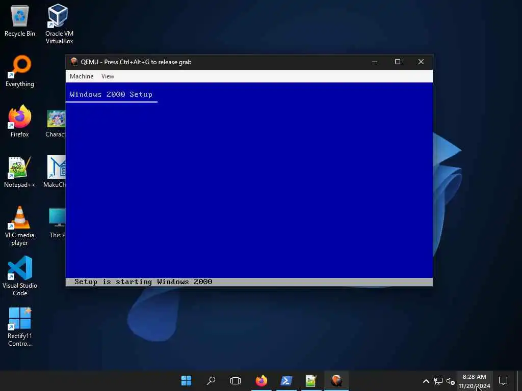Select the Visual Studio Code shortcut
Image resolution: width=522 pixels, height=391 pixels.
coord(20,276)
